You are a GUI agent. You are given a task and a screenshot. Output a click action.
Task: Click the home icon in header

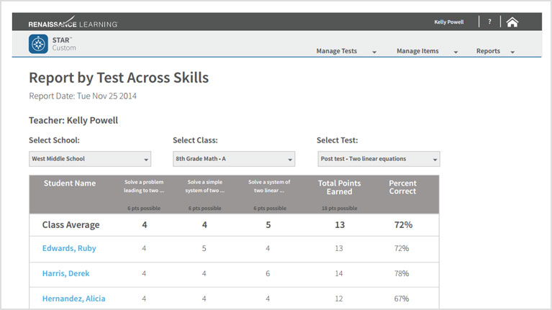[512, 22]
